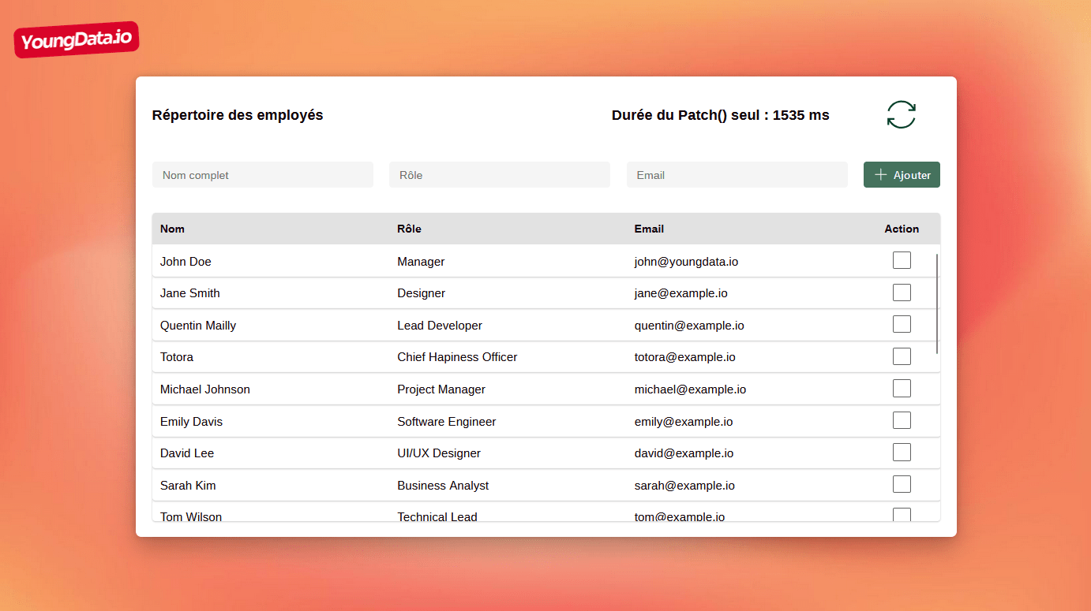Focus the Rôle input field
This screenshot has width=1091, height=611.
coord(500,175)
